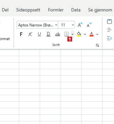Open the borders dropdown arrow
Viewport: 114px width, 124px height.
pos(72,34)
